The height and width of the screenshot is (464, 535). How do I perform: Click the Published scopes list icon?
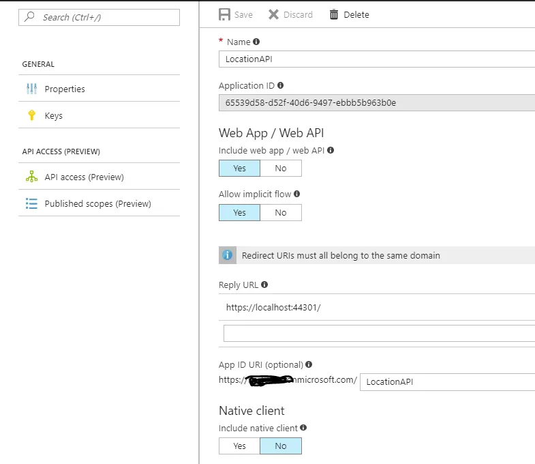(x=31, y=203)
